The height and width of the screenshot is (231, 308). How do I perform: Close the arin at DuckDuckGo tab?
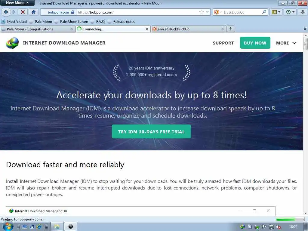(x=222, y=29)
